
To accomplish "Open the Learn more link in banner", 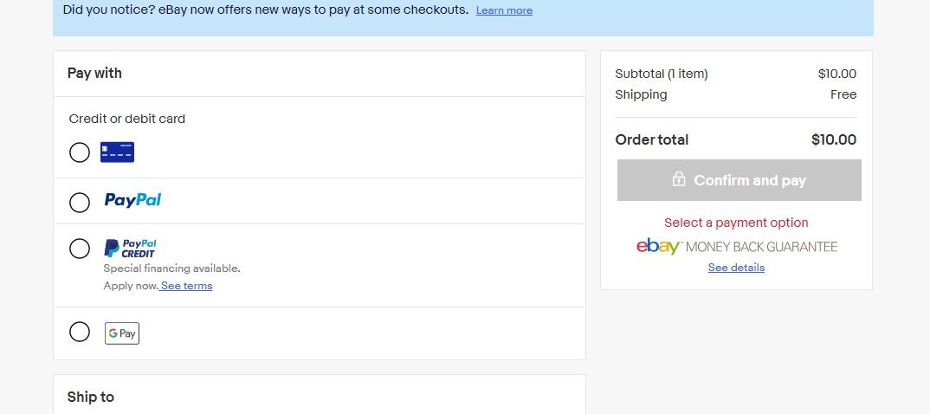I will tap(504, 10).
